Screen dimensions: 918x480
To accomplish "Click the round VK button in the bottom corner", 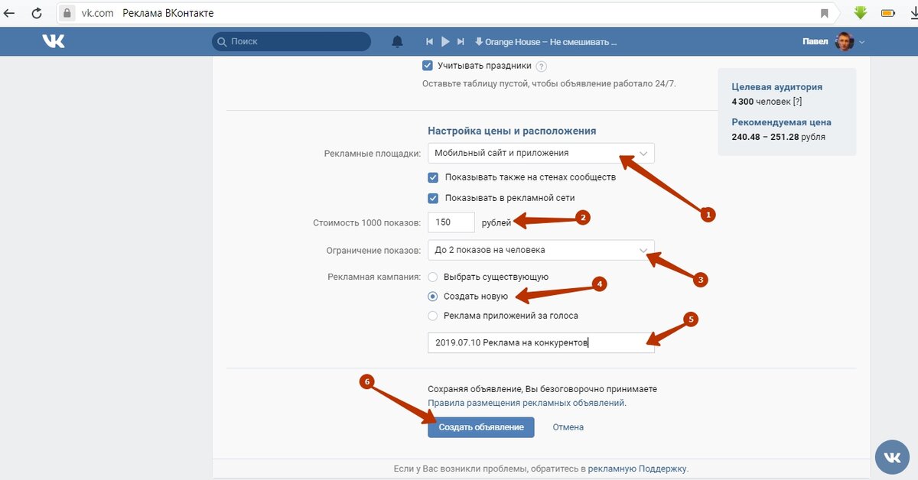I will pos(893,456).
